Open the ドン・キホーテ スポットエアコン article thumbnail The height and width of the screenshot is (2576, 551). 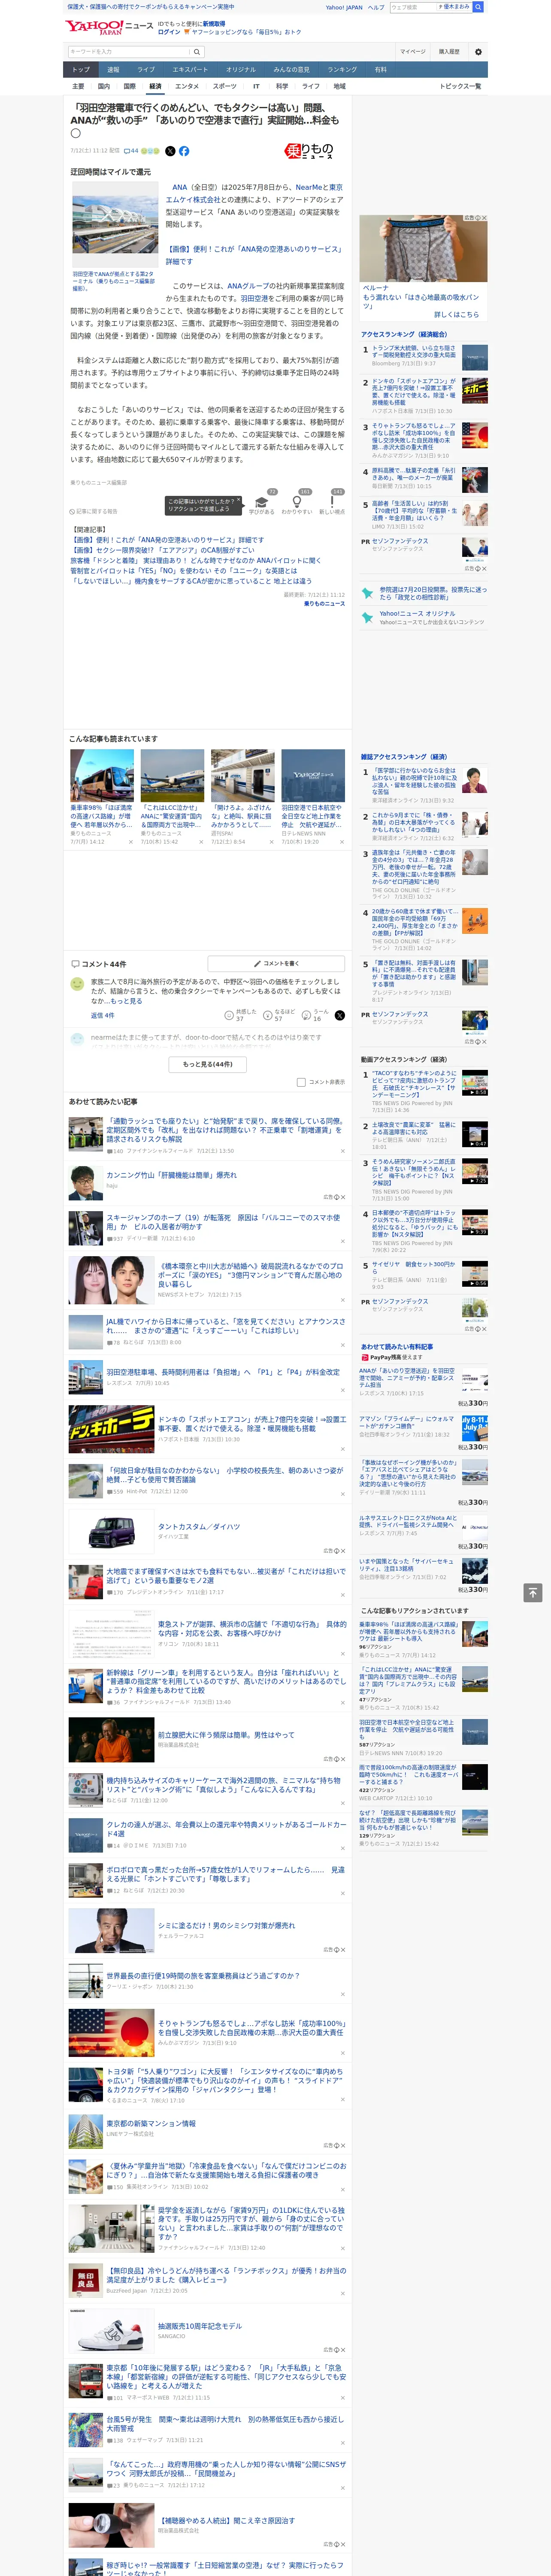point(112,1428)
